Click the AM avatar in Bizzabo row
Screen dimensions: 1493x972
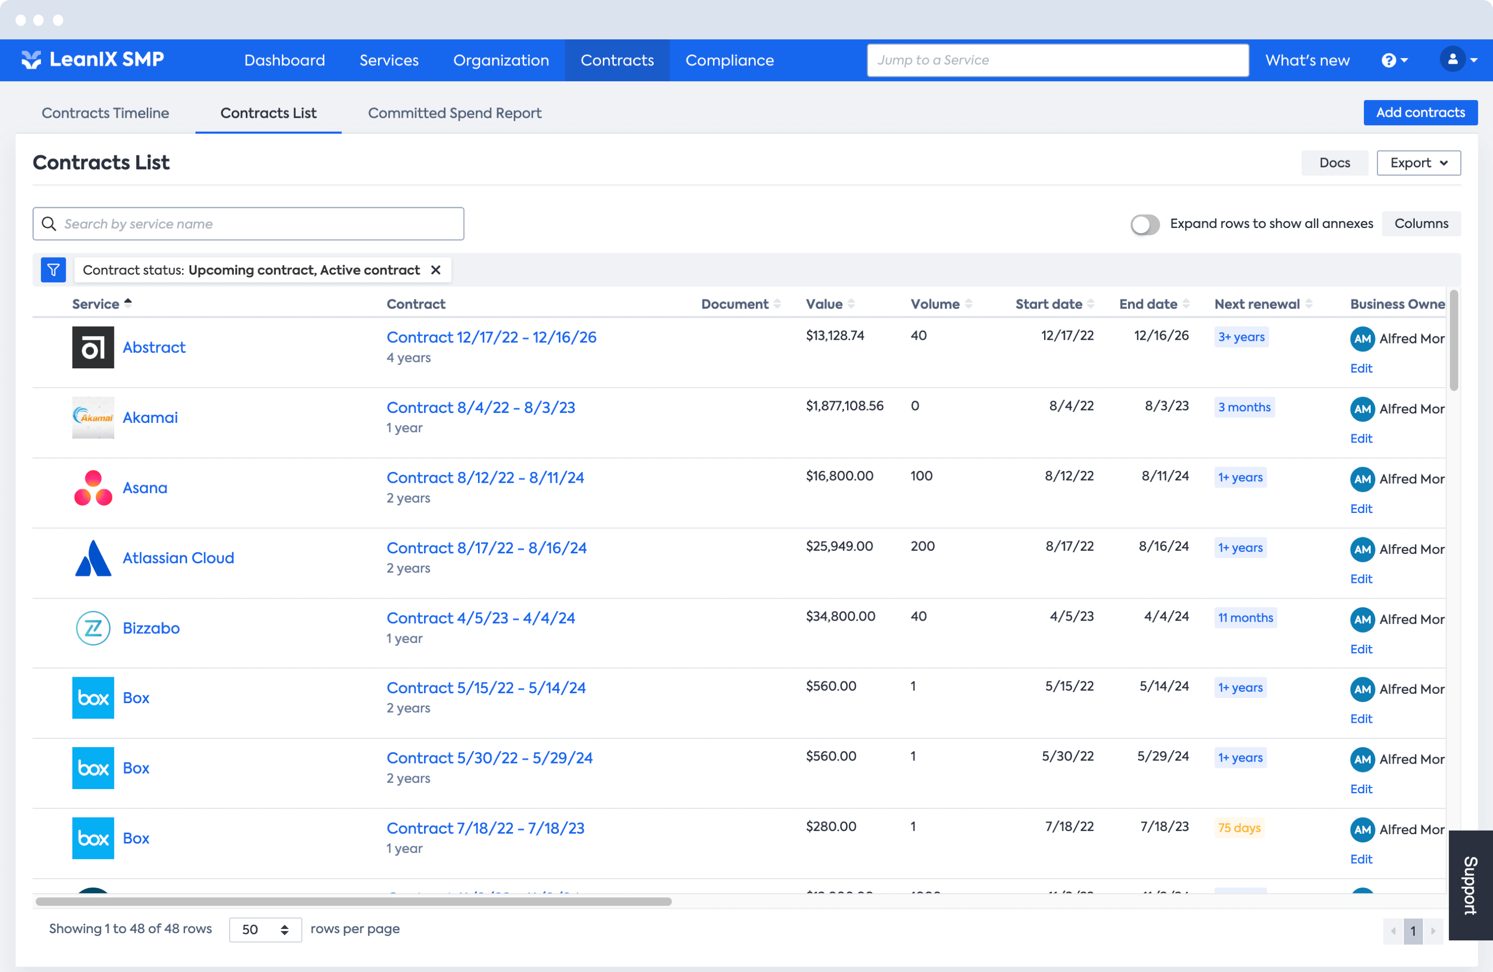pos(1362,620)
